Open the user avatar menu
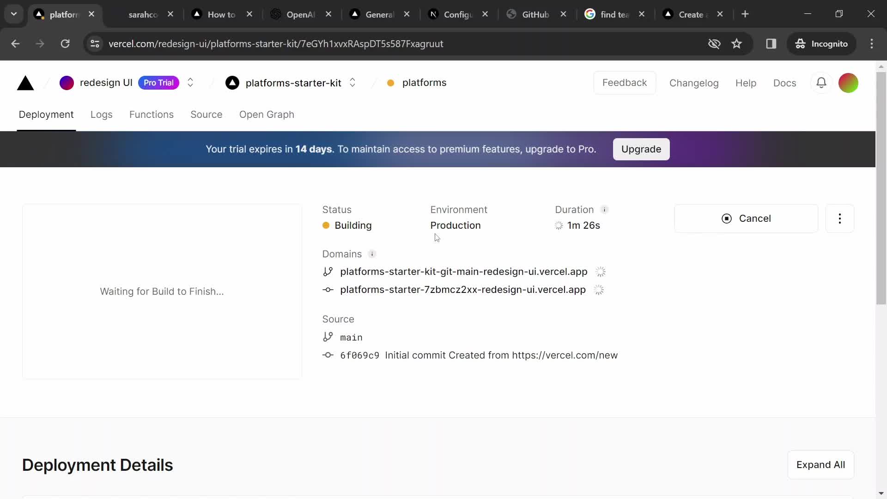This screenshot has width=887, height=499. coord(848,83)
